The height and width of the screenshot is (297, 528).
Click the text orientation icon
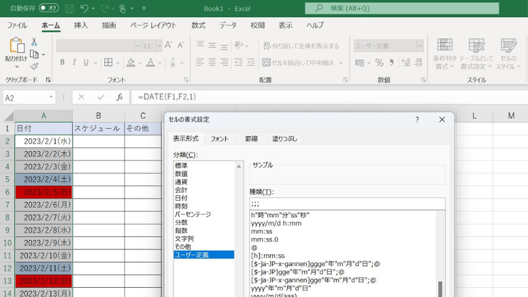(x=239, y=45)
